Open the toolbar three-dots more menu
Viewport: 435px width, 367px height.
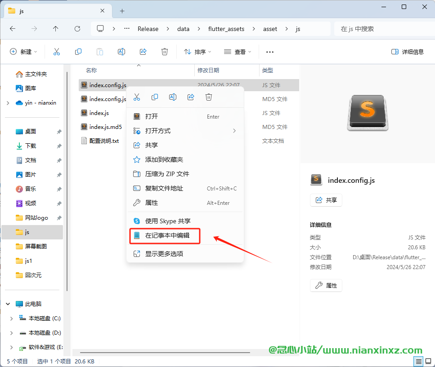(x=269, y=52)
